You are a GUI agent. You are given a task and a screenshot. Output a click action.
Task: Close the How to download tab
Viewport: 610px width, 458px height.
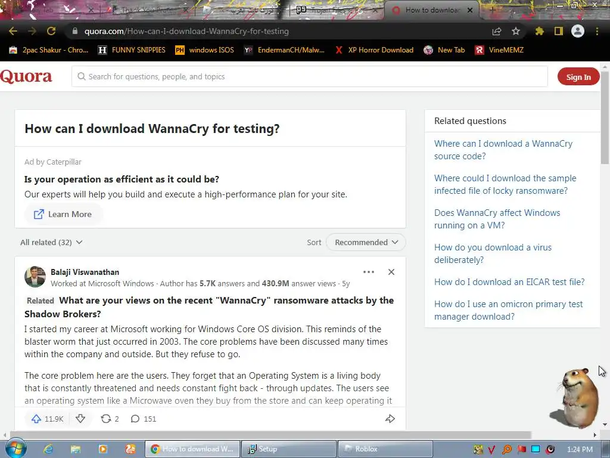tap(470, 10)
